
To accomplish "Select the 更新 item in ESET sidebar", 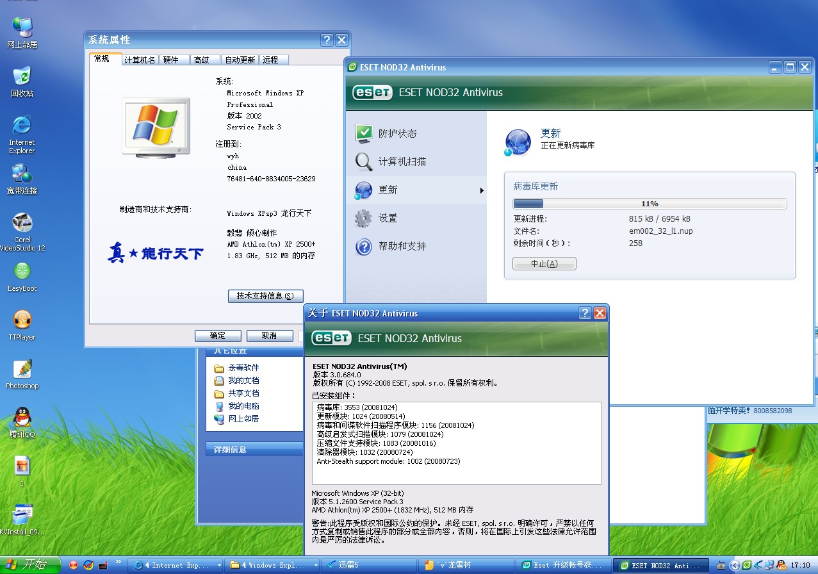I will (x=416, y=190).
